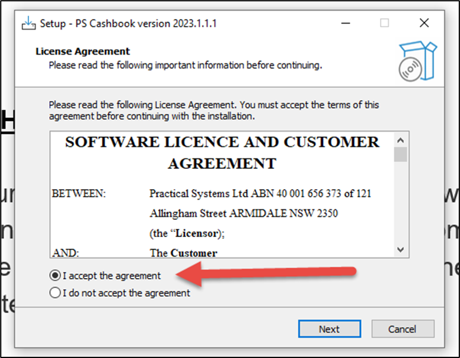Cancel the PS Cashbook setup

tap(402, 329)
